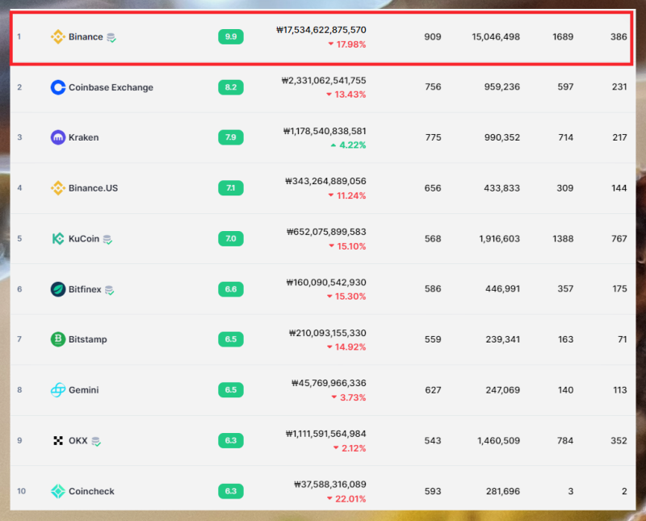The image size is (646, 521).
Task: Click the 4.22% green change for Kraken
Action: [348, 145]
